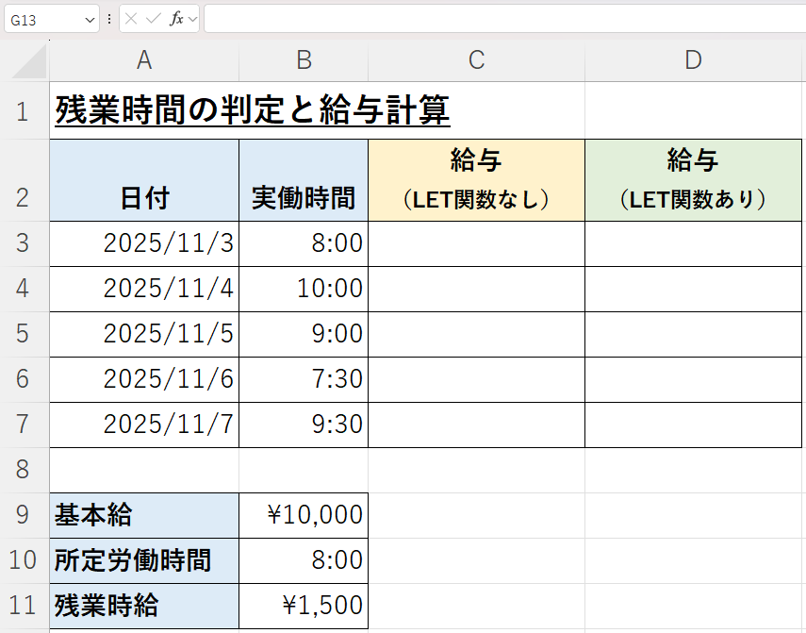Select column A header
806x633 pixels.
[x=144, y=60]
